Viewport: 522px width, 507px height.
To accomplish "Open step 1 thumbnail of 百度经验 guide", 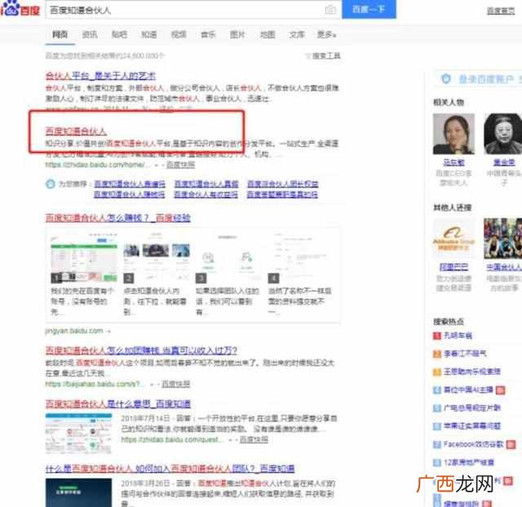I will point(84,258).
